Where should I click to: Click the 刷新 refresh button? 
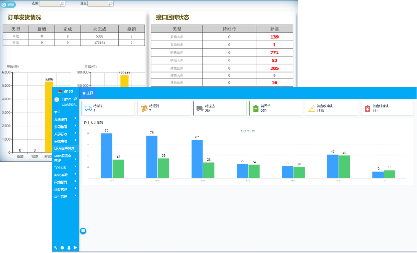pyautogui.click(x=8, y=5)
